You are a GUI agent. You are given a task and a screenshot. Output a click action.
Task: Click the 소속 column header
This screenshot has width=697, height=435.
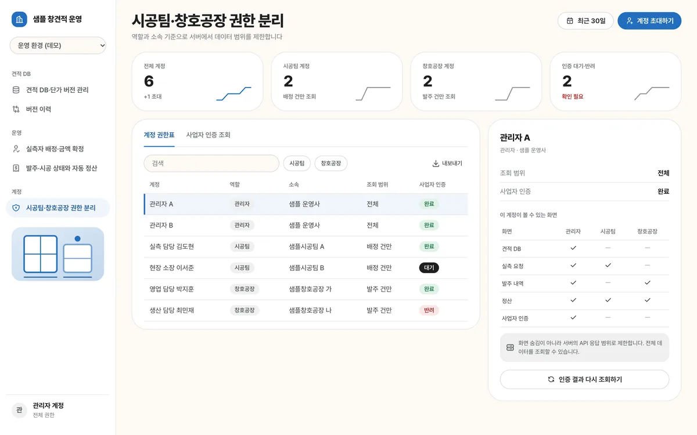click(x=294, y=184)
